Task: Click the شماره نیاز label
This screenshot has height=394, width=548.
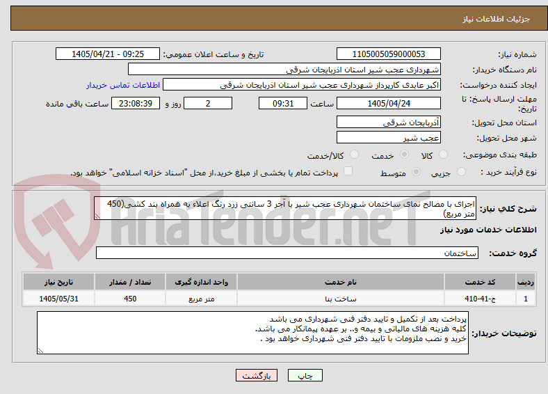Action: (517, 54)
